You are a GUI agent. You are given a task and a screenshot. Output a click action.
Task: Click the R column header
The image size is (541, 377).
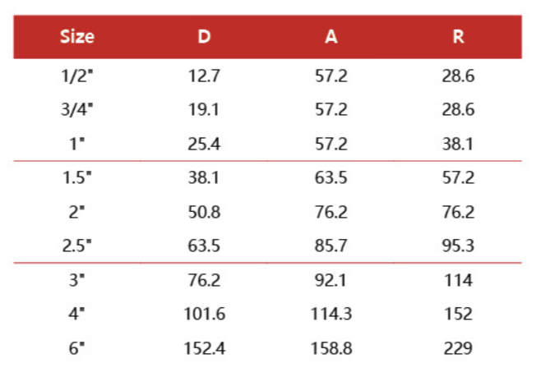tap(458, 37)
